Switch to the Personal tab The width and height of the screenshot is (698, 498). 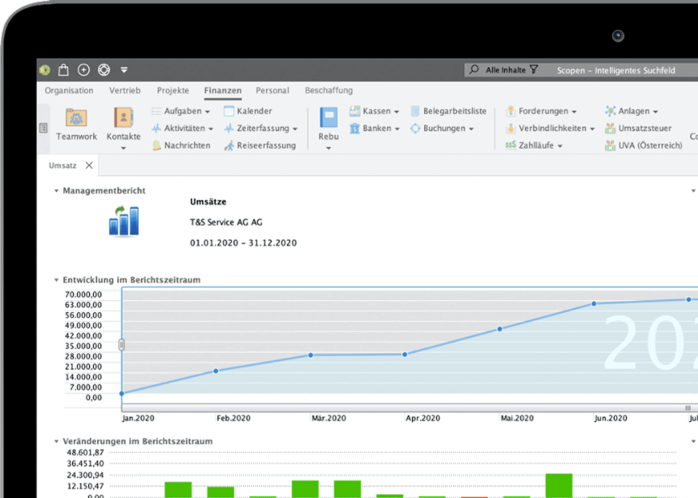[x=272, y=90]
